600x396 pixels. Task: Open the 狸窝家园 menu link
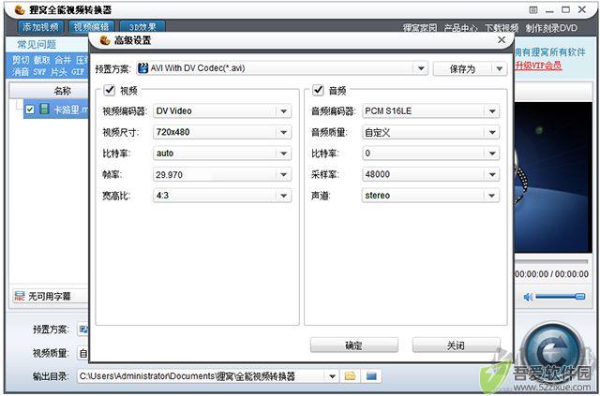[x=419, y=28]
